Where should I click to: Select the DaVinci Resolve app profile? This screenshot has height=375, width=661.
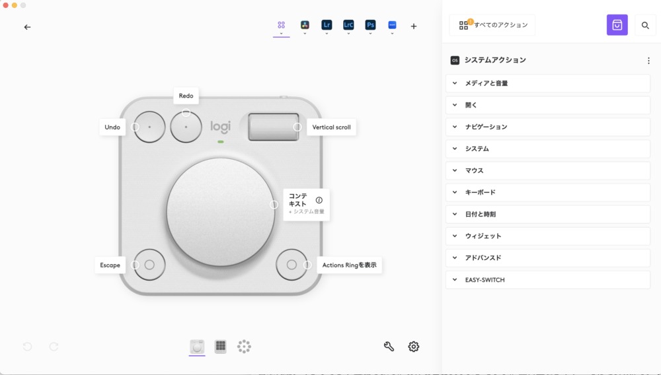click(305, 25)
